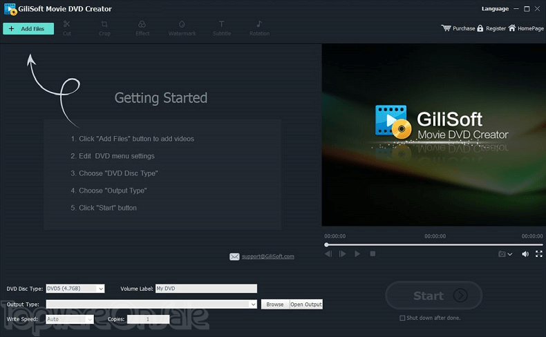This screenshot has height=337, width=546.
Task: Mute the preview volume
Action: pos(525,254)
